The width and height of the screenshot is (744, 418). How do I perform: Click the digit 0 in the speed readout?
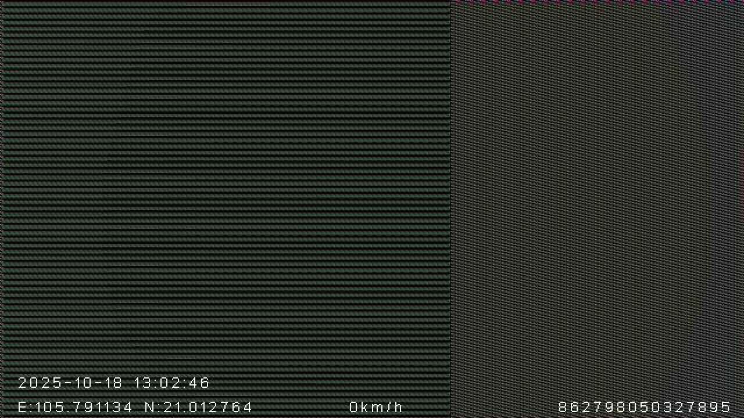pos(354,408)
